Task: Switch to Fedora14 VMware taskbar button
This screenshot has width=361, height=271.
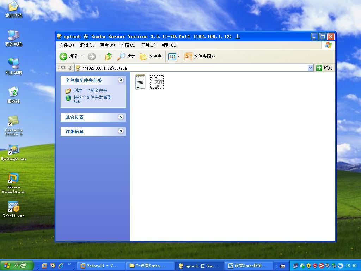Action: pyautogui.click(x=101, y=266)
